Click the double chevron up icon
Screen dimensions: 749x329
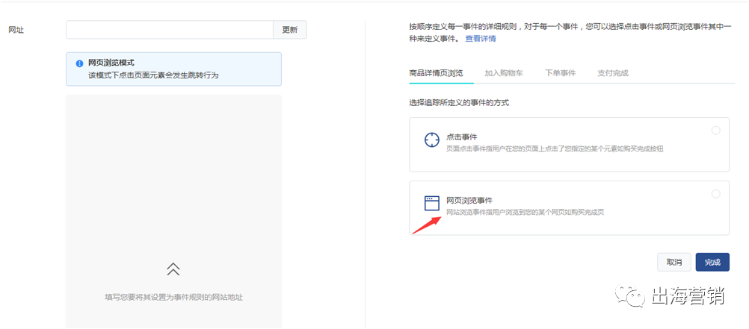click(x=173, y=269)
